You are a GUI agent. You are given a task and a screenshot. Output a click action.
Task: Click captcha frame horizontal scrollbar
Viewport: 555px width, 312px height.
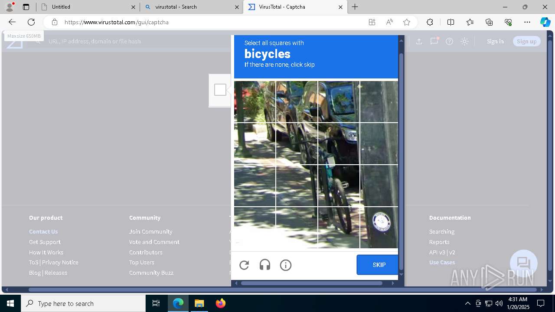point(311,283)
